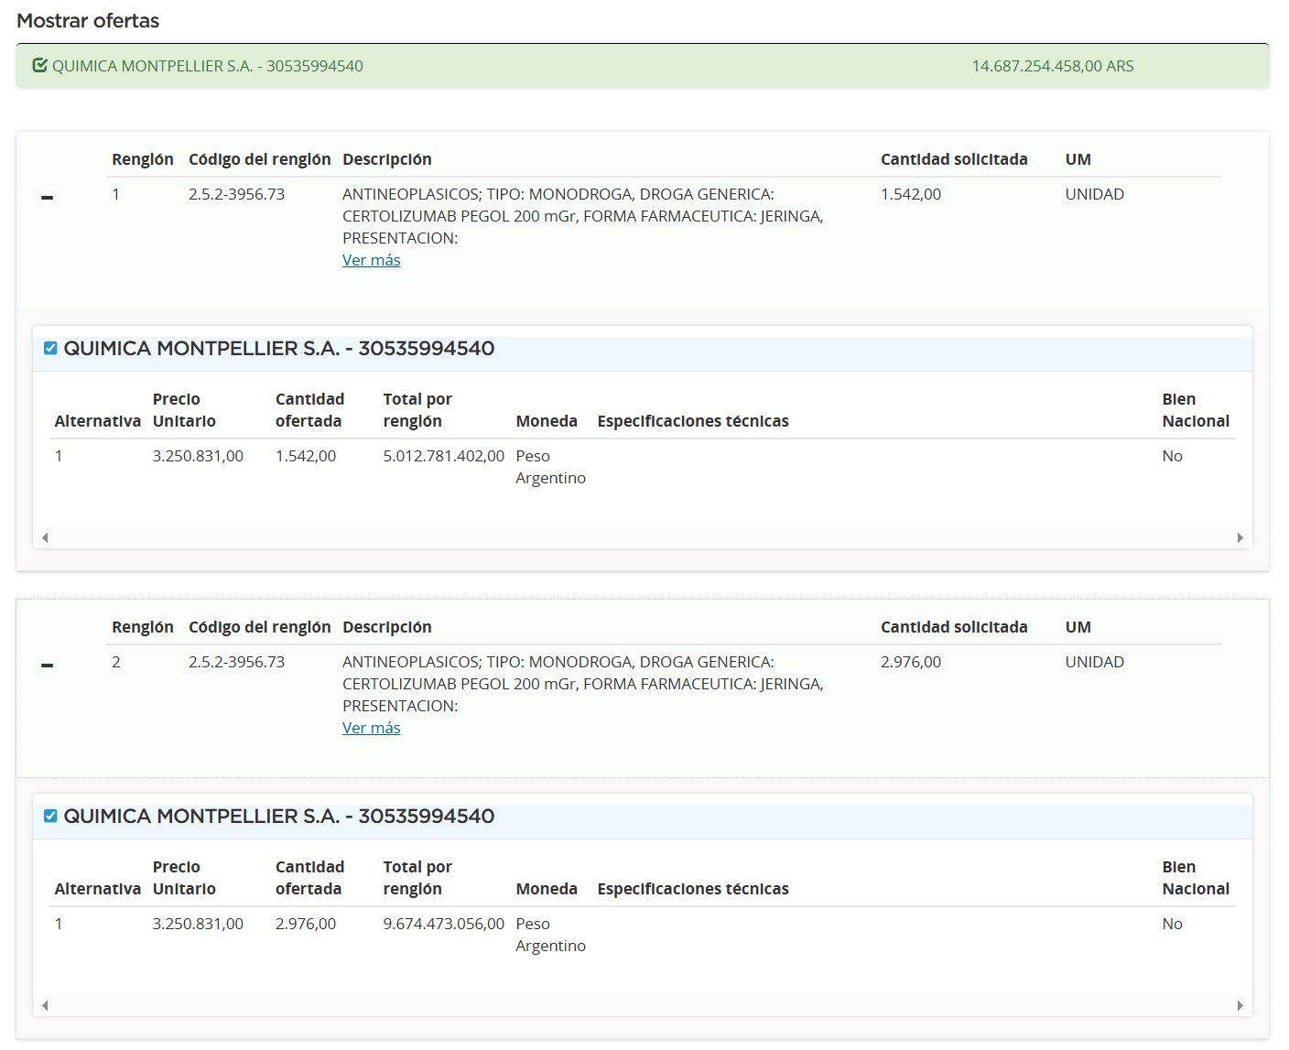Click horizontal scrollbar track of renglón 1 offer table
1289x1050 pixels.
(x=642, y=537)
